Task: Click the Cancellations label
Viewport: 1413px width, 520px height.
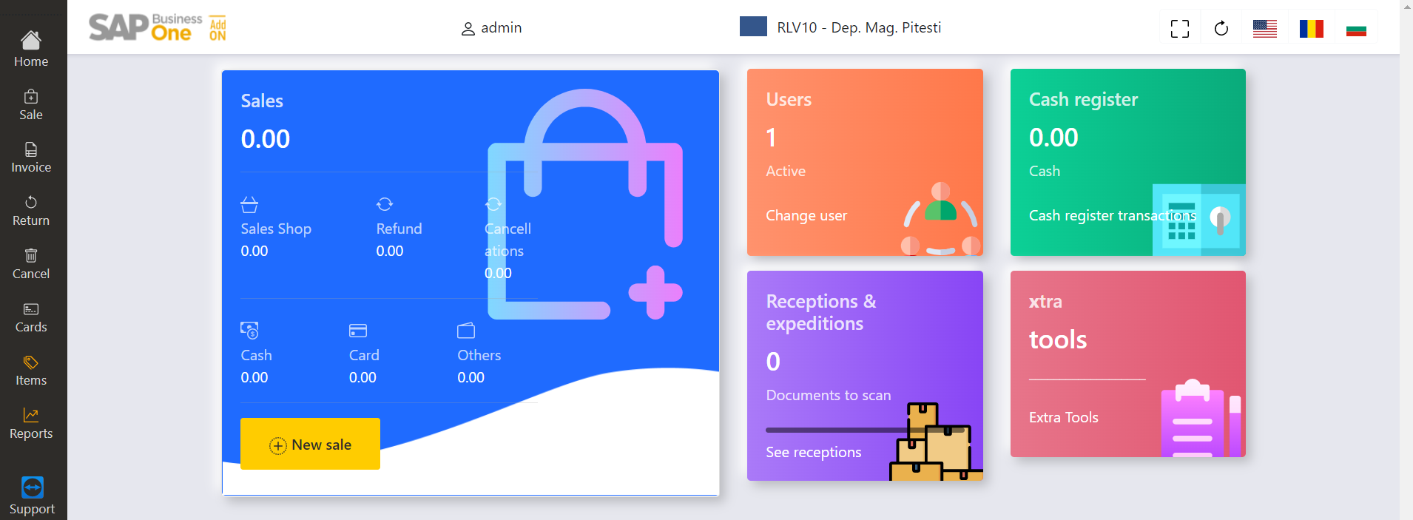Action: point(507,240)
